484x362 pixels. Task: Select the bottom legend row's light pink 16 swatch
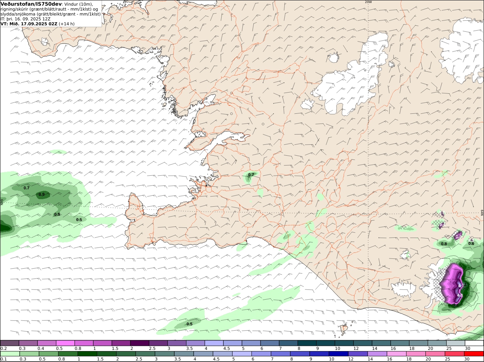tap(397, 354)
